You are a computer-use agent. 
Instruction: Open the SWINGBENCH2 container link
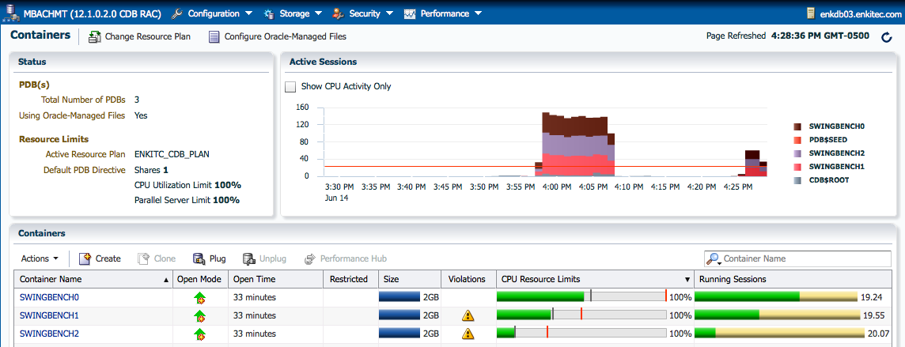click(49, 334)
